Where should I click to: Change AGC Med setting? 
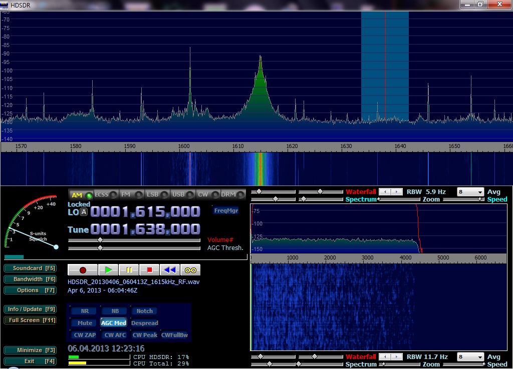pyautogui.click(x=114, y=323)
